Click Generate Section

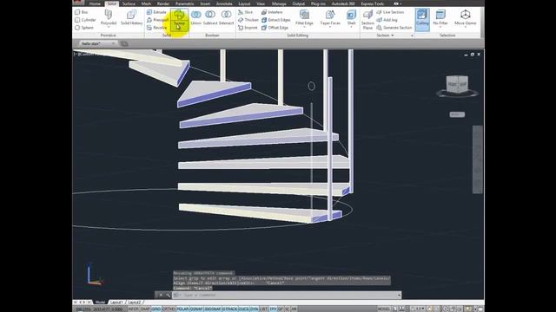tap(394, 28)
